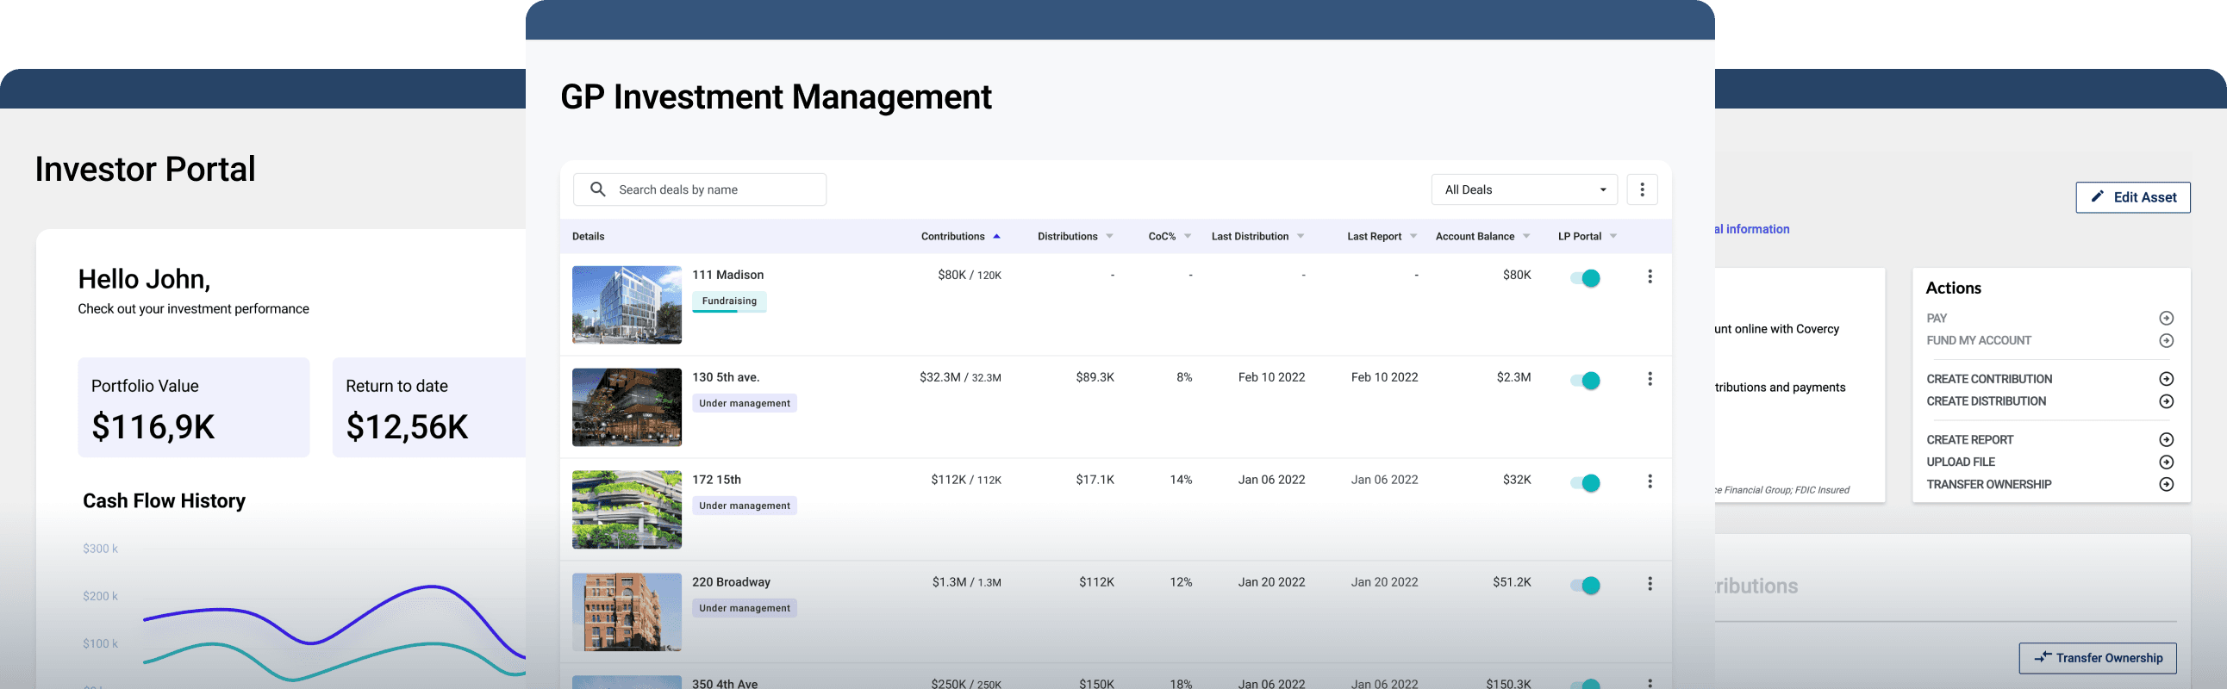This screenshot has height=689, width=2227.
Task: Open row options for 172 15th
Action: pos(1650,481)
